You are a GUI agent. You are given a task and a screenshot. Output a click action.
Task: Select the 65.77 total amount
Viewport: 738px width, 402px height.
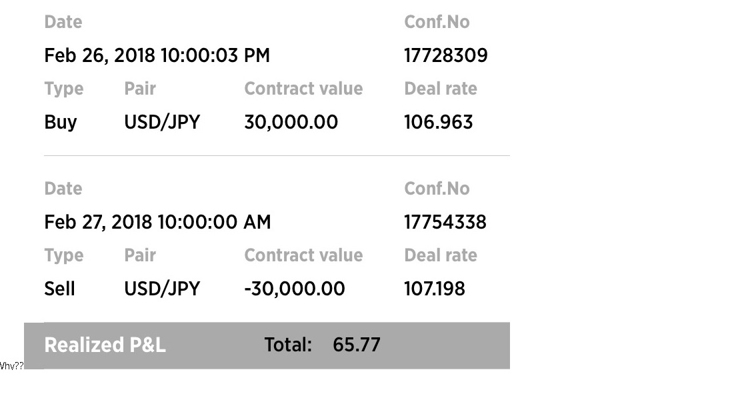356,345
